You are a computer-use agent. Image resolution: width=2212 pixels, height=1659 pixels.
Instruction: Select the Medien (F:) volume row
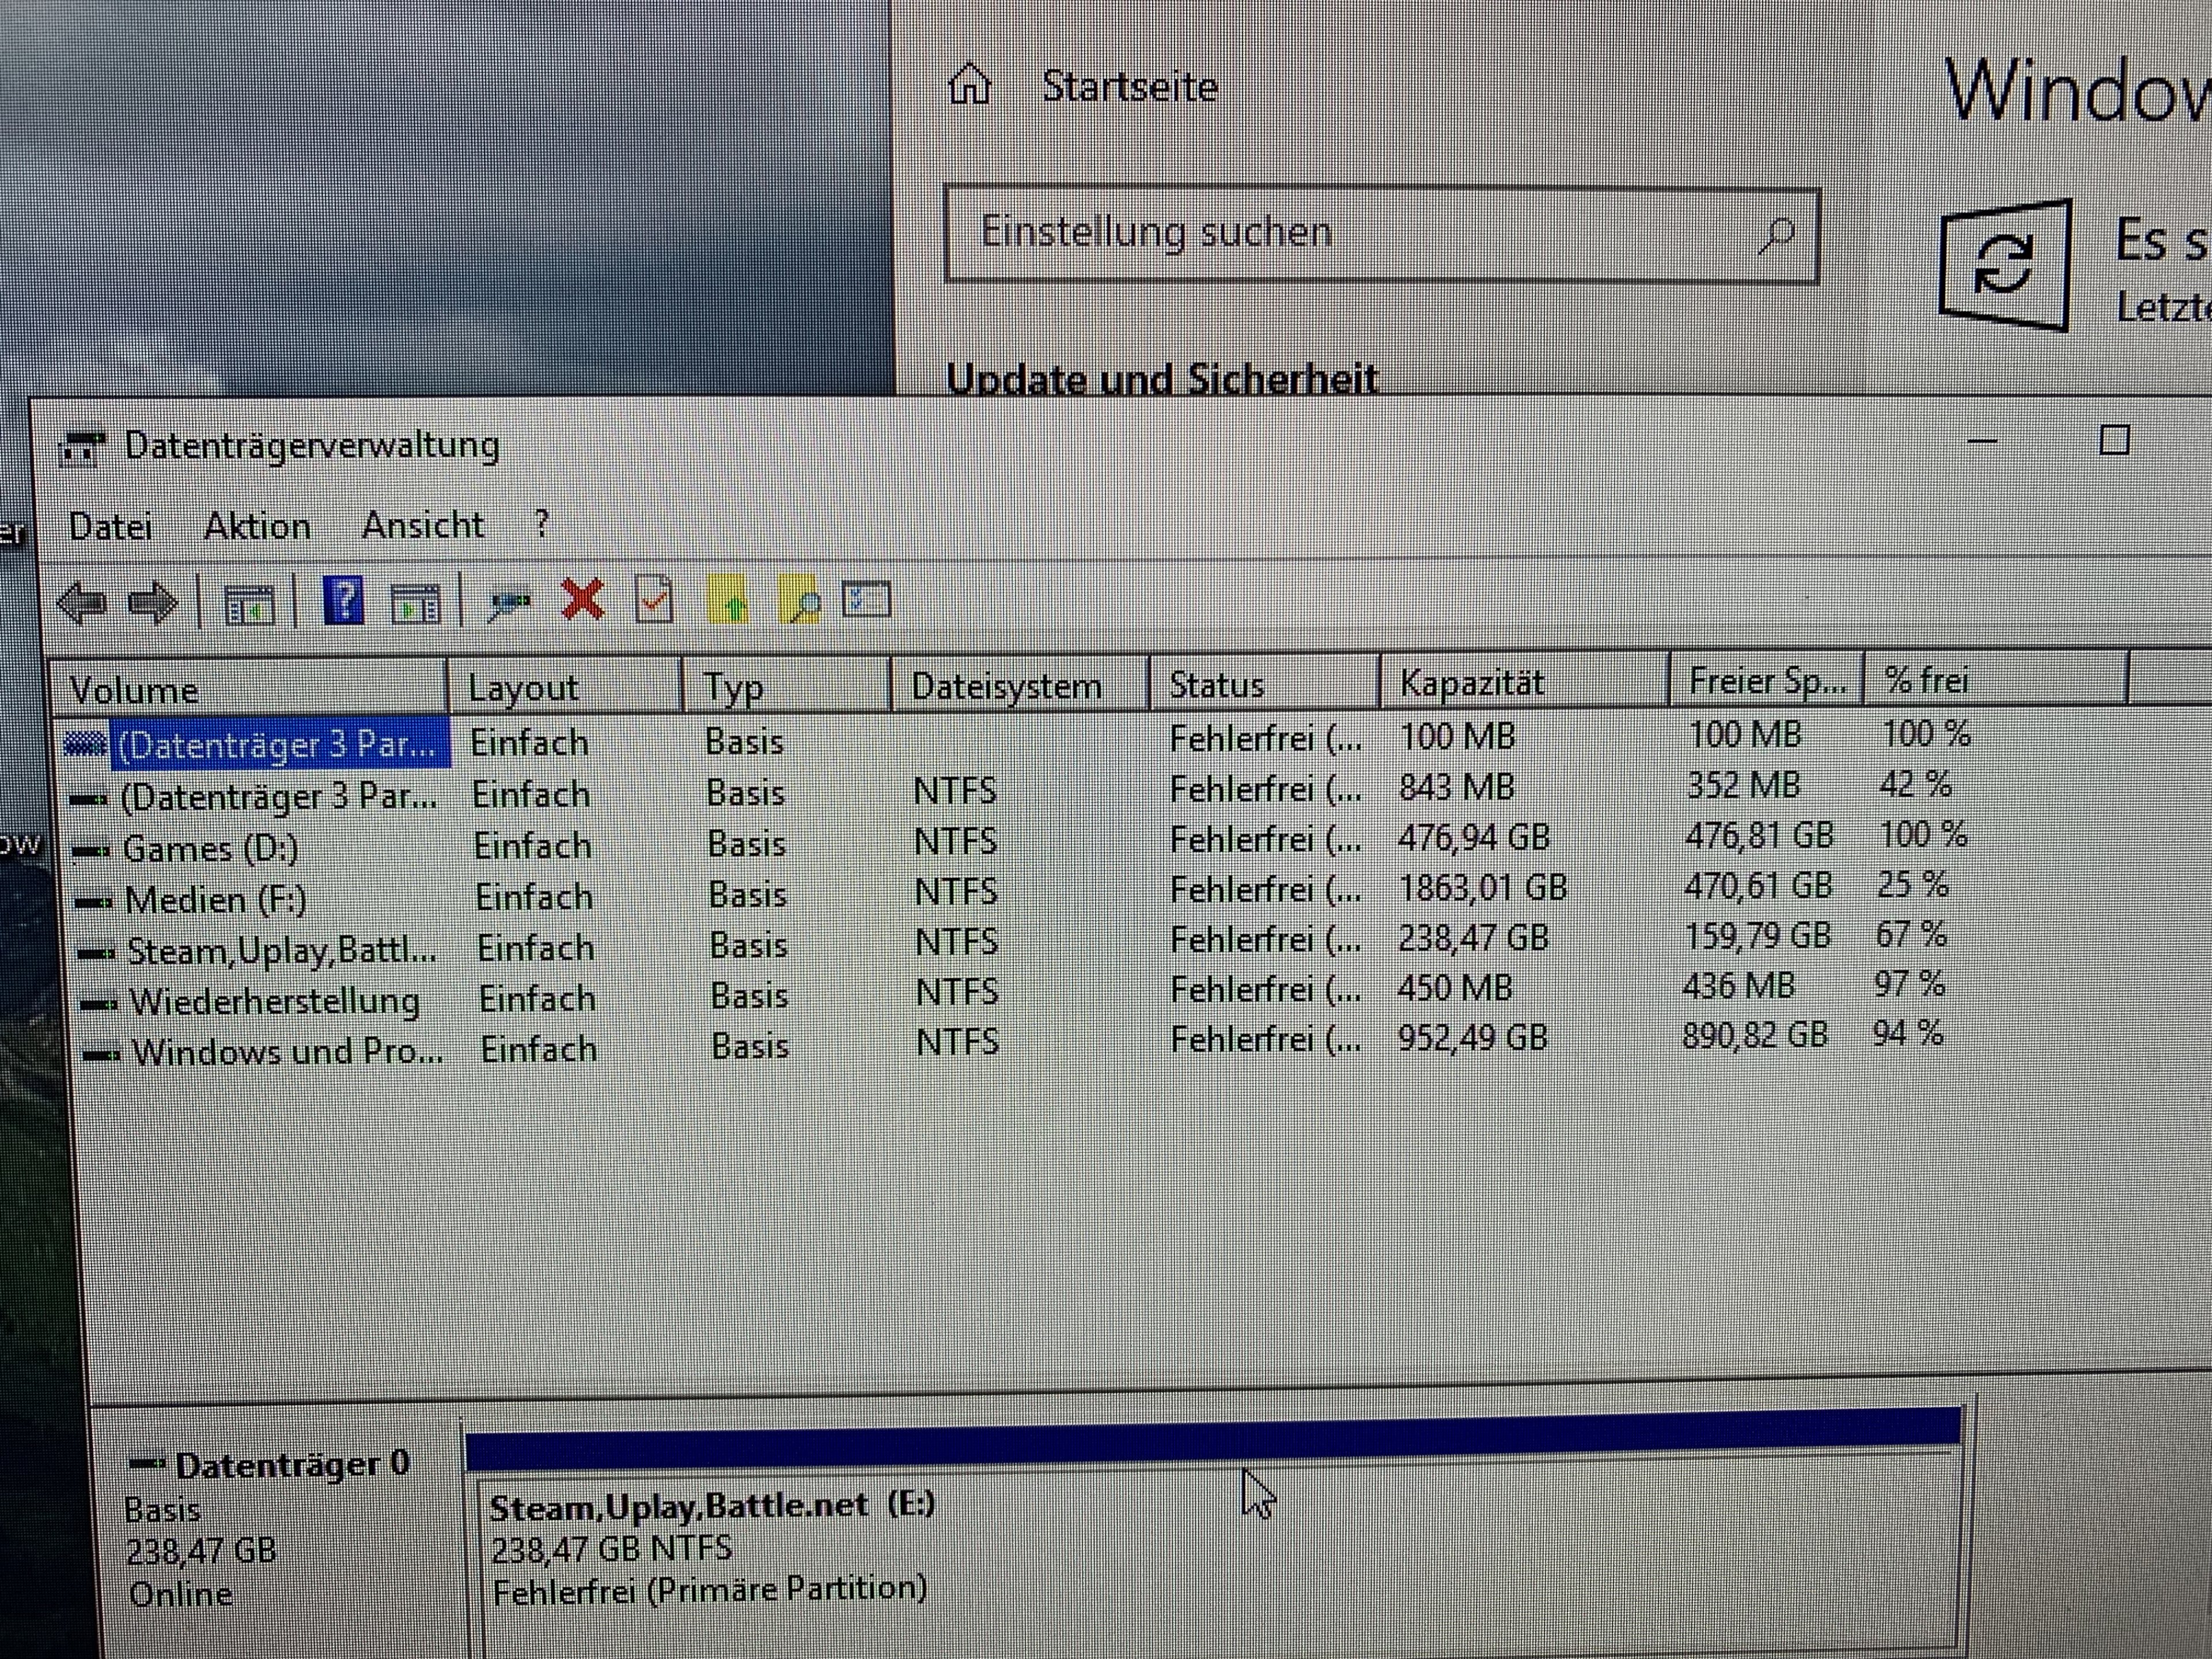[215, 900]
